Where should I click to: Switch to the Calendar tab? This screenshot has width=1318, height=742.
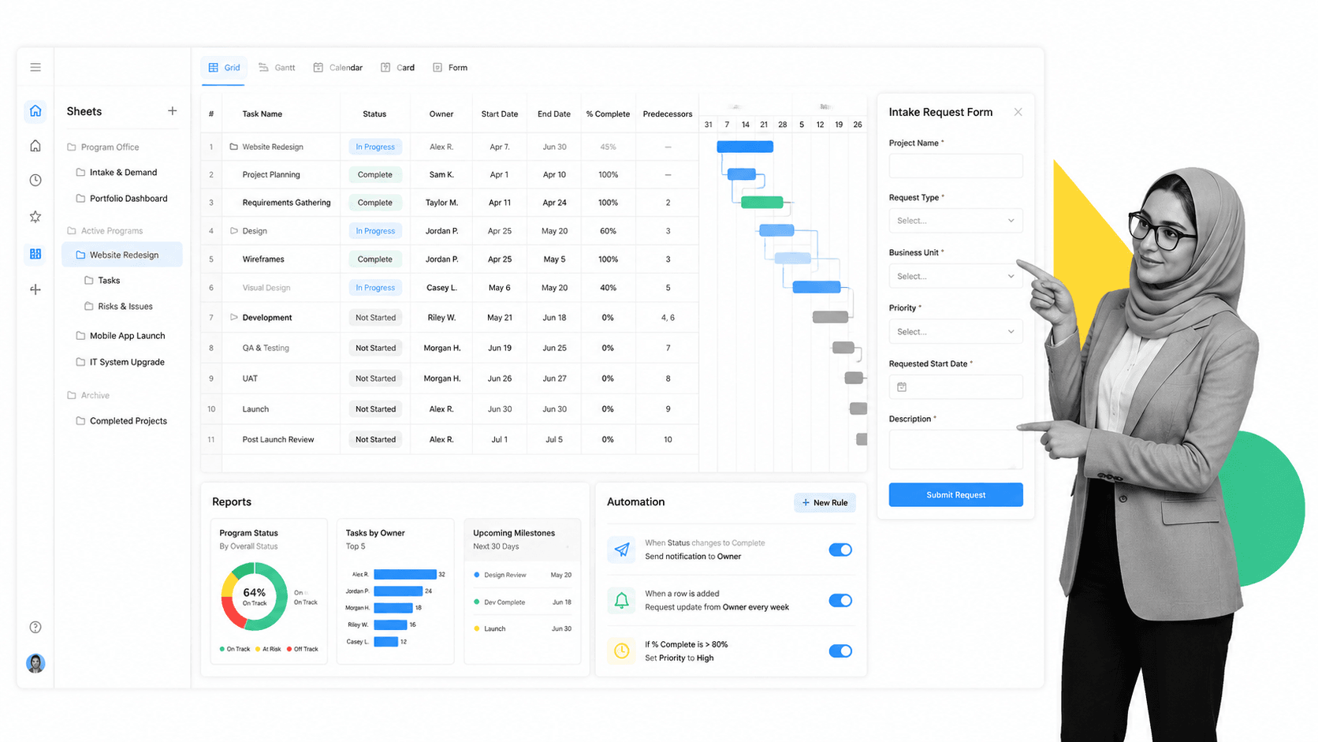(337, 68)
